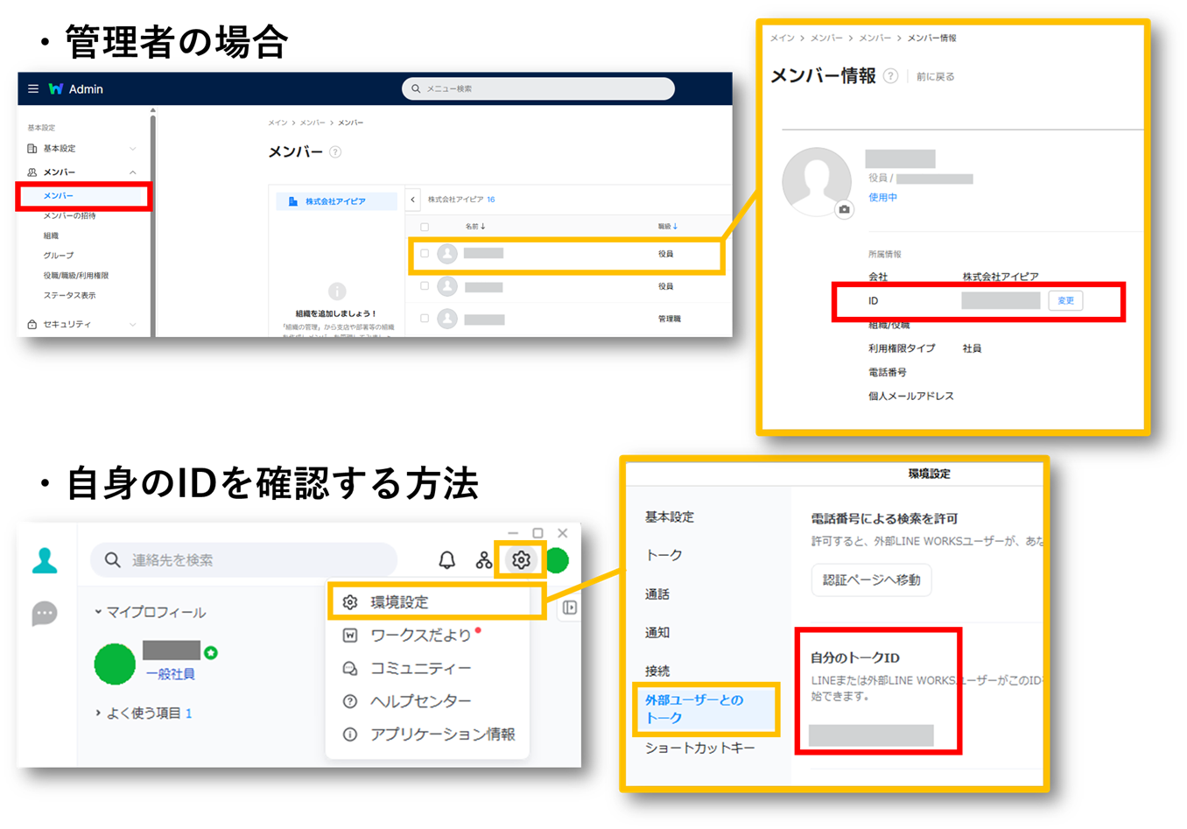Select the contacts person sidebar icon
Viewport: 1187px width, 829px height.
tap(45, 560)
